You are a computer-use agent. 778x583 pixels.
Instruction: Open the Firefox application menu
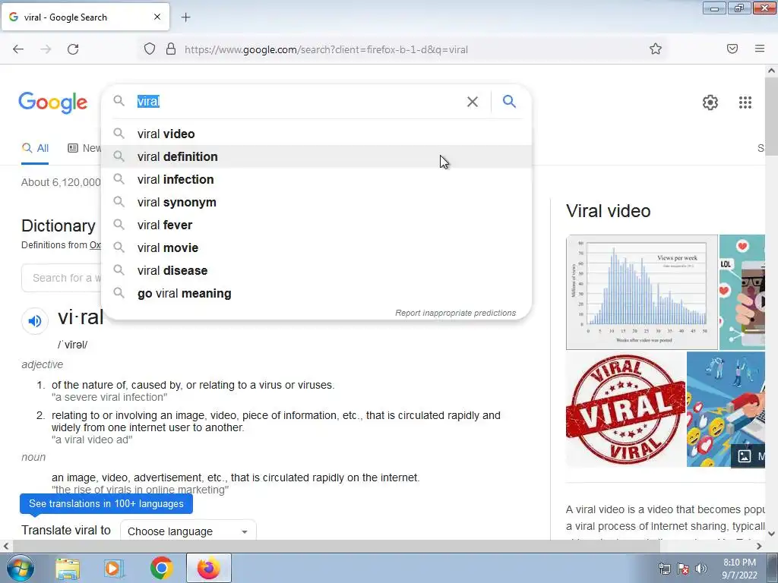click(760, 49)
